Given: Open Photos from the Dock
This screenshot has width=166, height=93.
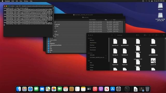Looking at the screenshot, I should click(x=54, y=89).
